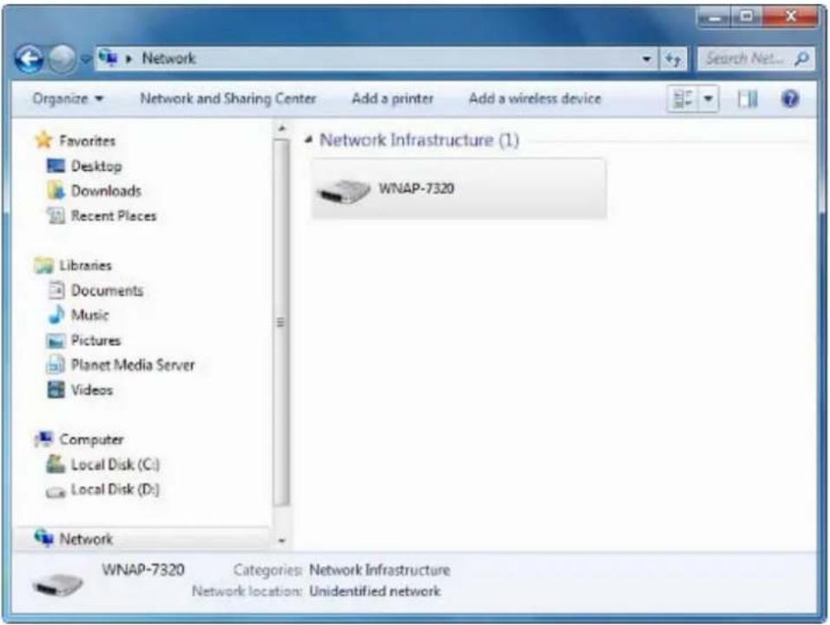Click the Search Network input field
This screenshot has width=830, height=625.
tap(745, 58)
